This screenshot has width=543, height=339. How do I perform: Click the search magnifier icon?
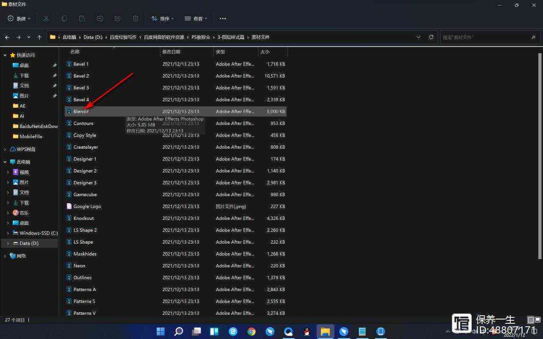coord(533,37)
